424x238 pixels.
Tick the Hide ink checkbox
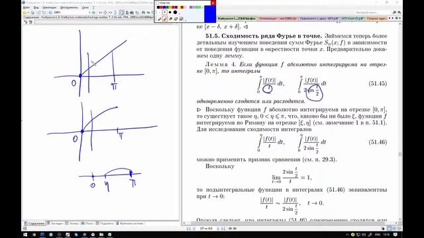tap(158, 3)
